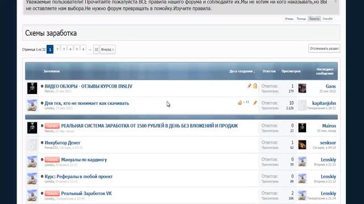Switch to Отзывы tab

289,19
